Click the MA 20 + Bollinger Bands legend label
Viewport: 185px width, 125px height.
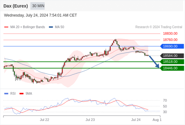tap(28, 27)
